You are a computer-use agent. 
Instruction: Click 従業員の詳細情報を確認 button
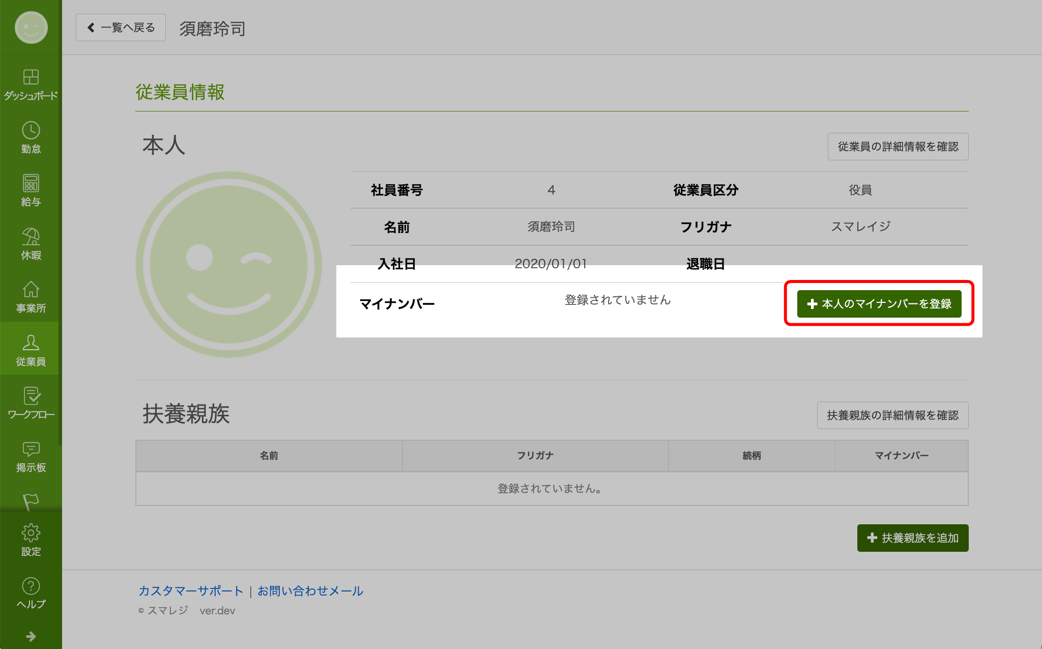898,147
